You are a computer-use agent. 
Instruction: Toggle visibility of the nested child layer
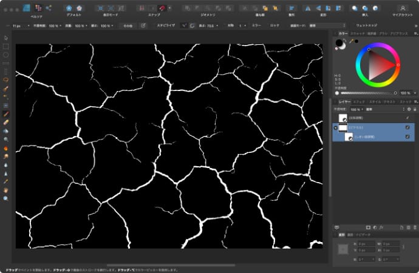coord(407,138)
